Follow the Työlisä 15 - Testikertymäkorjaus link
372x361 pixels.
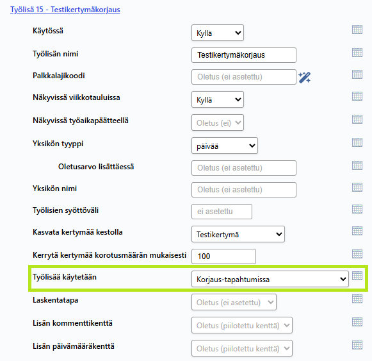pyautogui.click(x=65, y=10)
